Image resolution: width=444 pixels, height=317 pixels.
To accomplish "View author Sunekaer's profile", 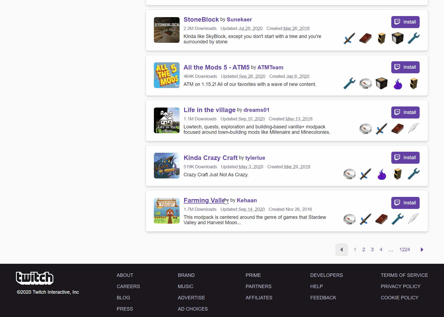I will [239, 20].
